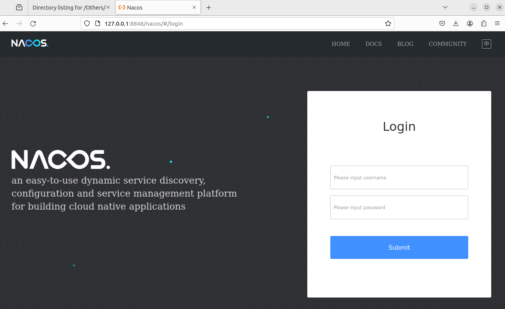The height and width of the screenshot is (309, 505).
Task: Close the Directory listing tab
Action: click(108, 8)
